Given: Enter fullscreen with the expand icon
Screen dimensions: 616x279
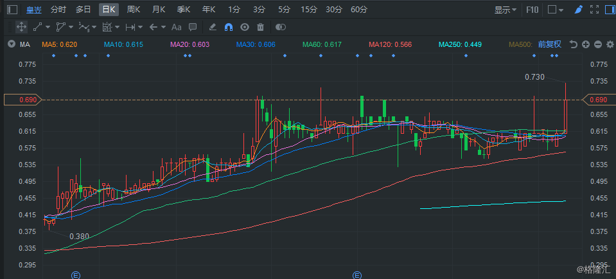Looking at the screenshot, I should coord(595,10).
